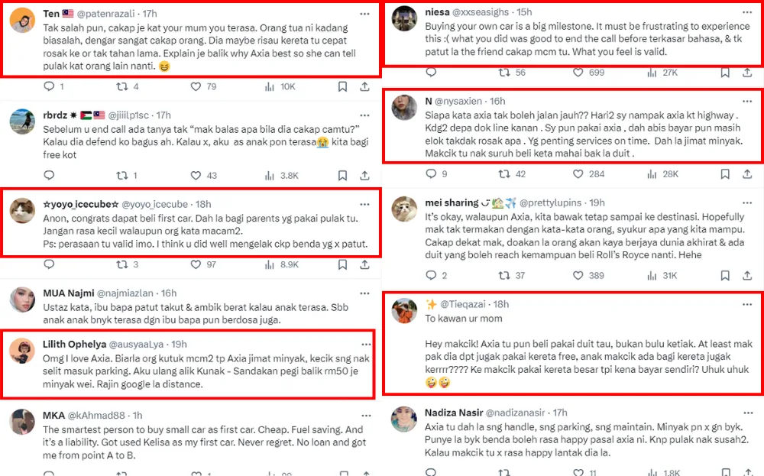Viewport: 764px width, 476px height.
Task: Open more options on rbrdz's tweet
Action: tap(365, 115)
